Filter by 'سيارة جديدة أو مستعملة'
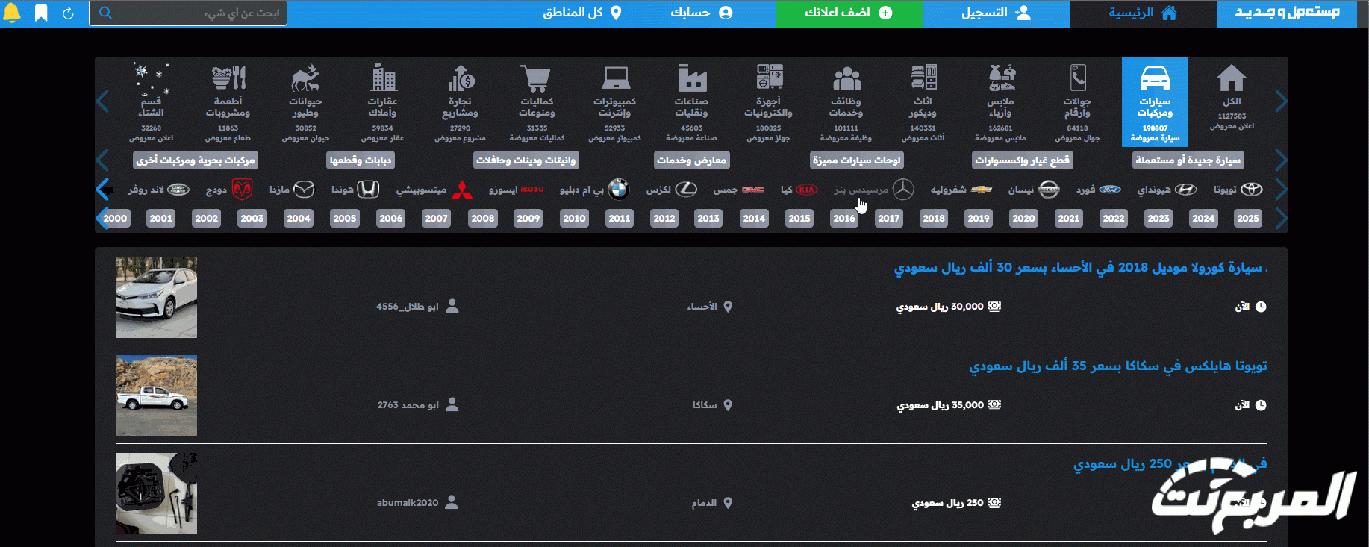 pos(1188,160)
